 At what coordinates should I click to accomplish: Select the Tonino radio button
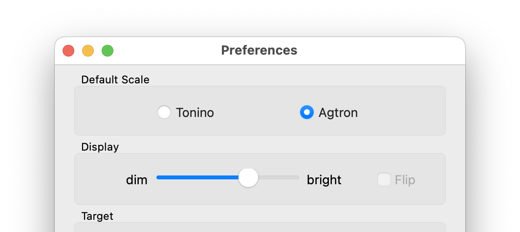pos(164,112)
